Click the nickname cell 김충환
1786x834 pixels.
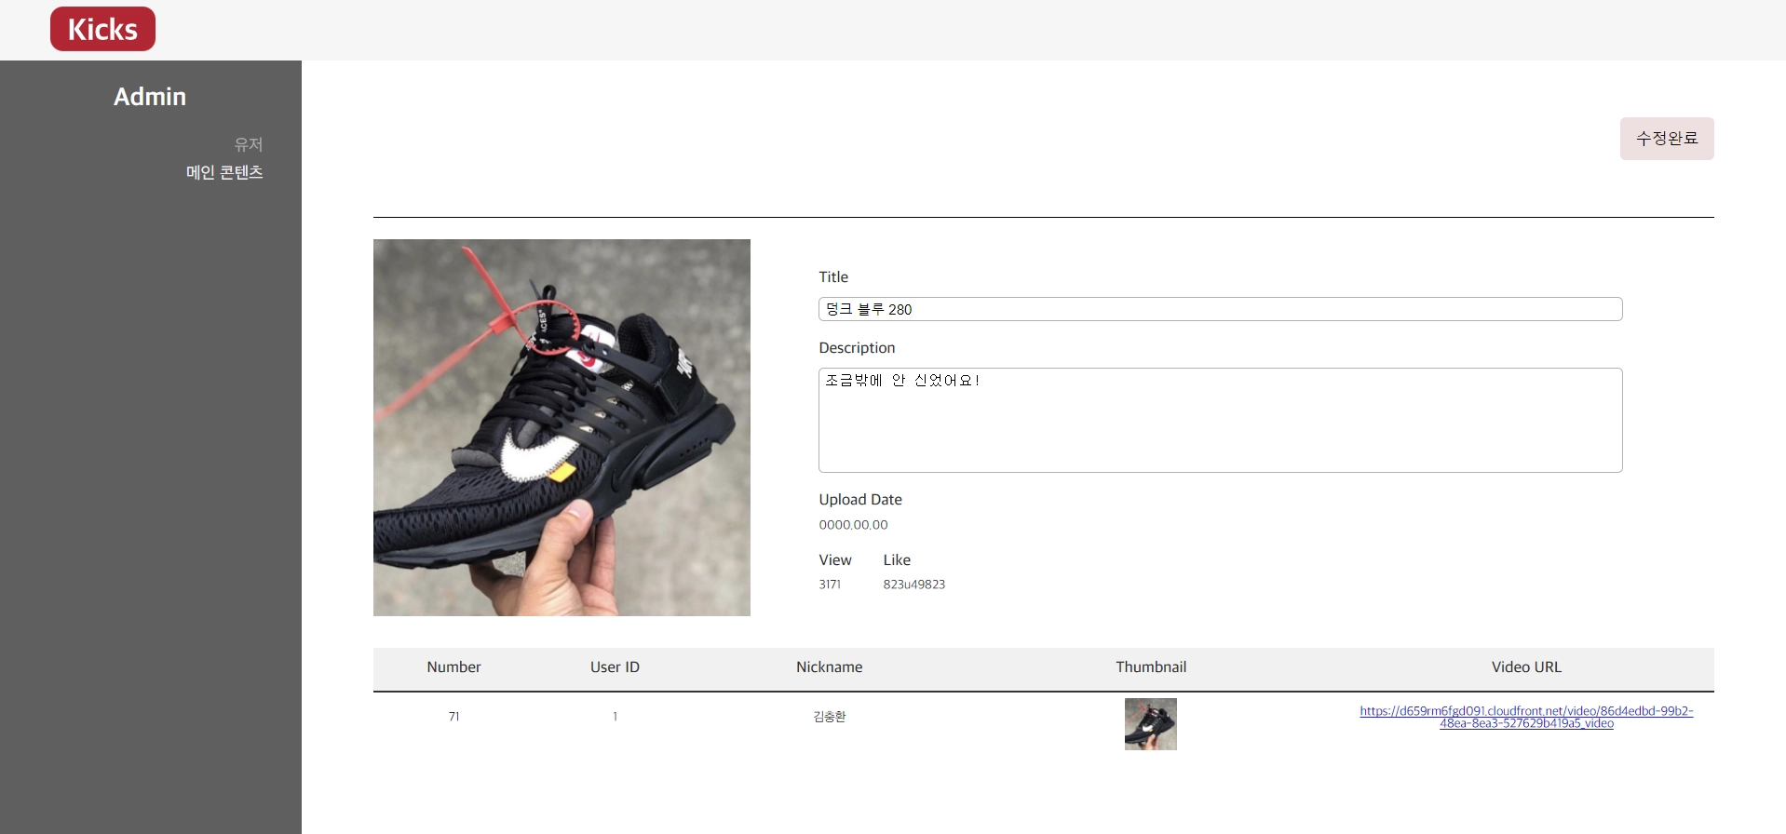[829, 717]
